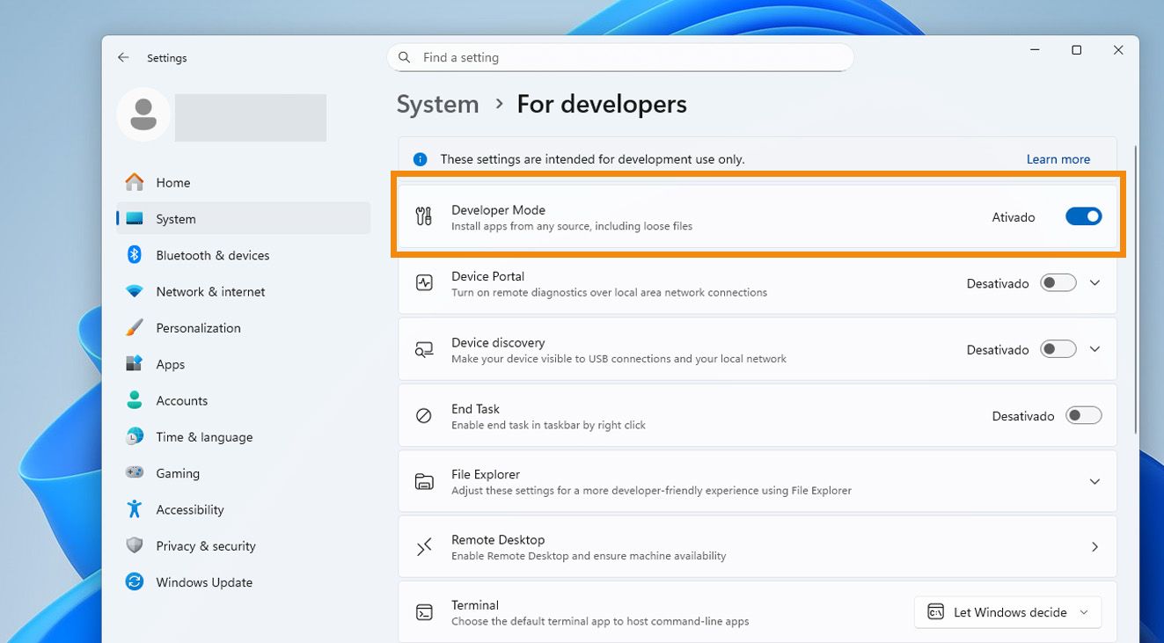The height and width of the screenshot is (643, 1164).
Task: Click the Windows Update sync icon
Action: pos(135,582)
